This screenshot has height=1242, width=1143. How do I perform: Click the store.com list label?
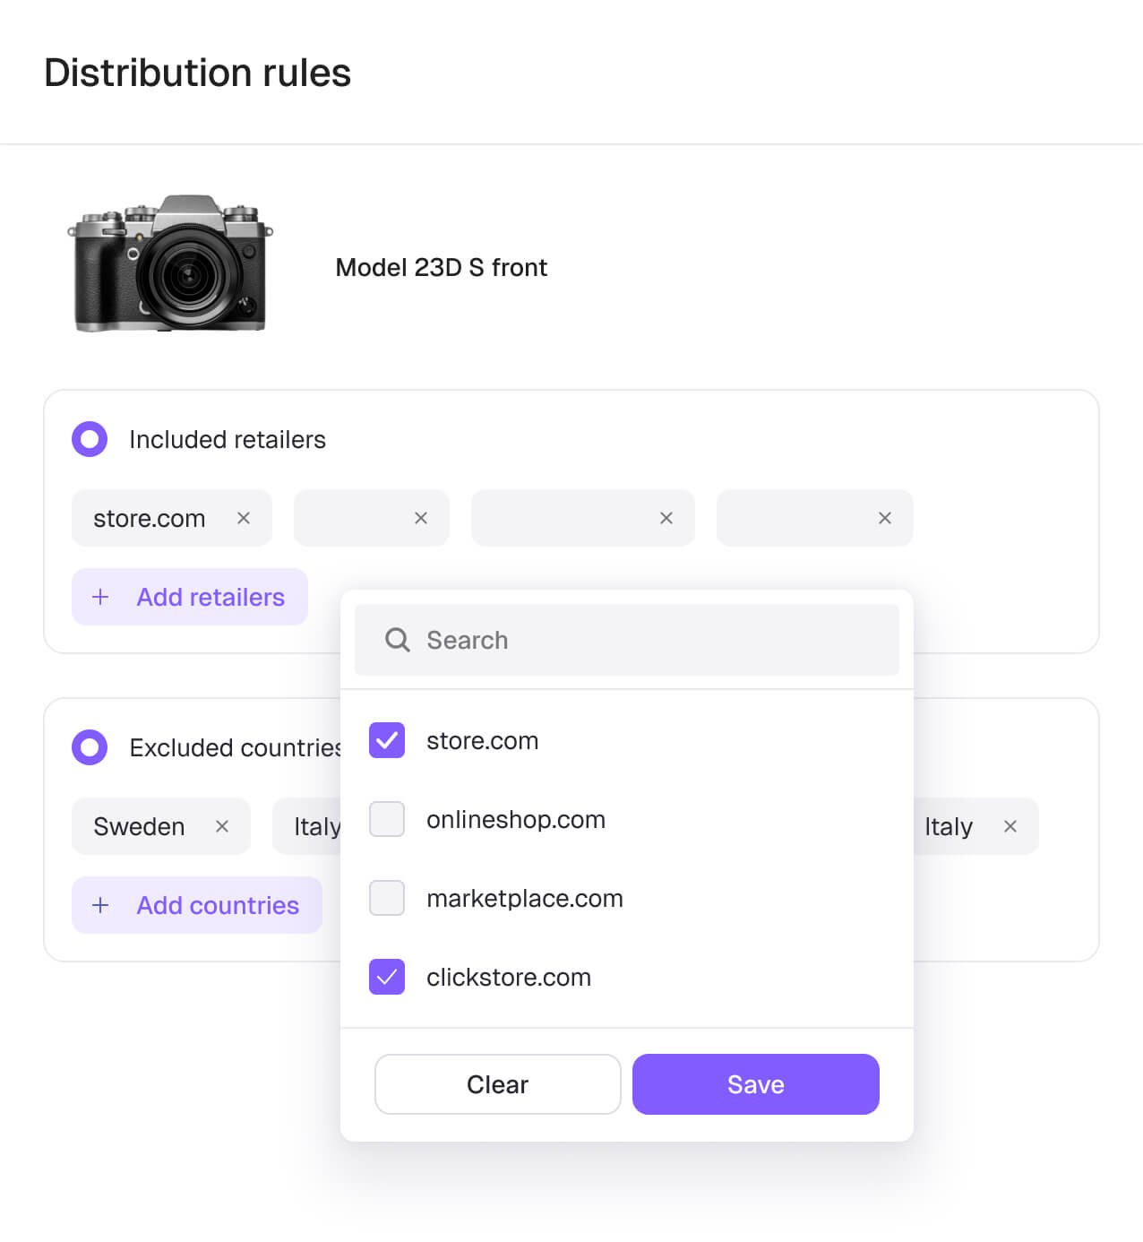(x=483, y=741)
